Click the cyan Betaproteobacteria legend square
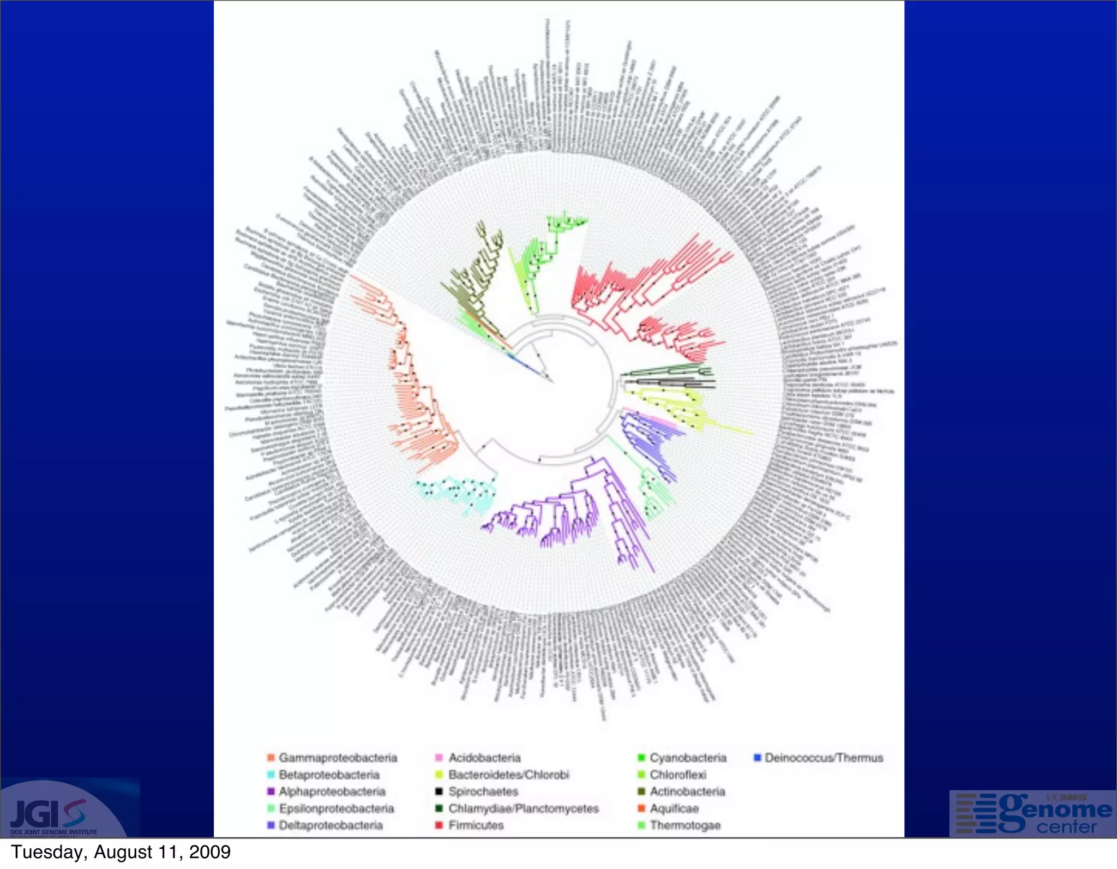The image size is (1117, 869). point(271,775)
